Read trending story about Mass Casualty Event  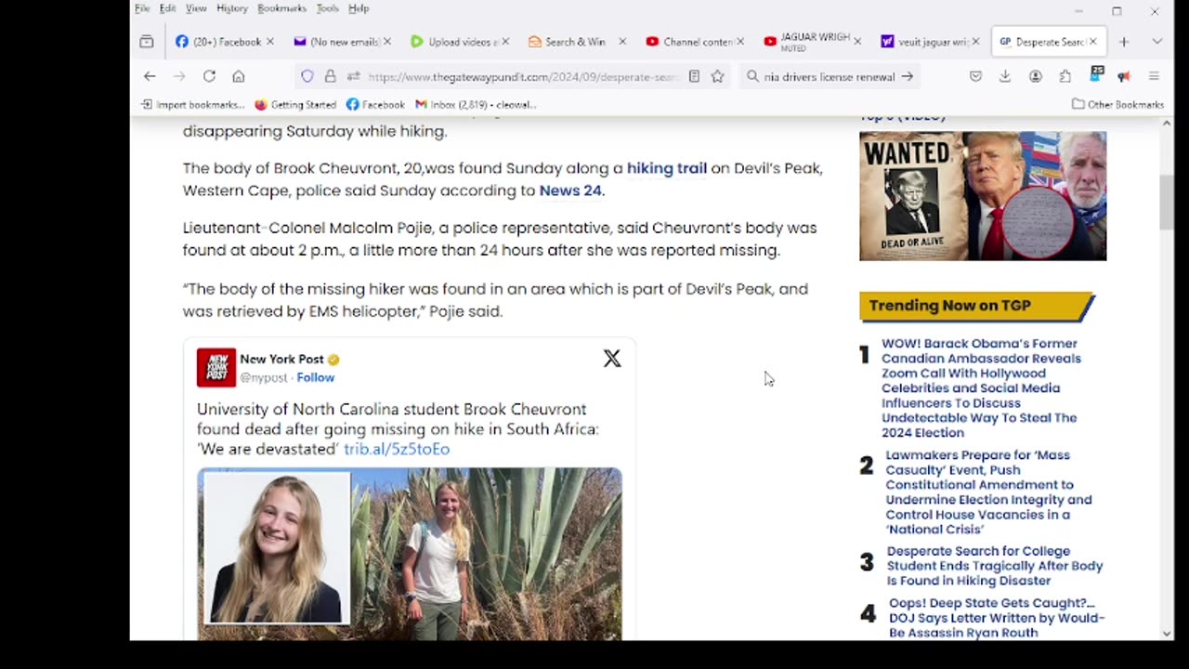click(988, 492)
